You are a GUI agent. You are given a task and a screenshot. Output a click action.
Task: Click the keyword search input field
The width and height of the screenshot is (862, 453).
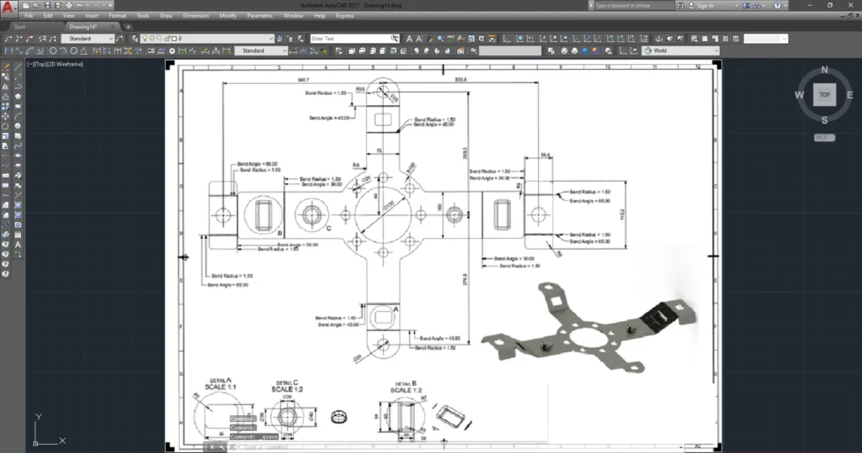pos(630,5)
